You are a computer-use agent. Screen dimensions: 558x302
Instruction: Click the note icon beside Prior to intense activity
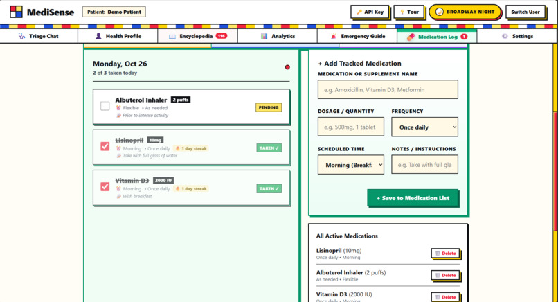click(118, 116)
